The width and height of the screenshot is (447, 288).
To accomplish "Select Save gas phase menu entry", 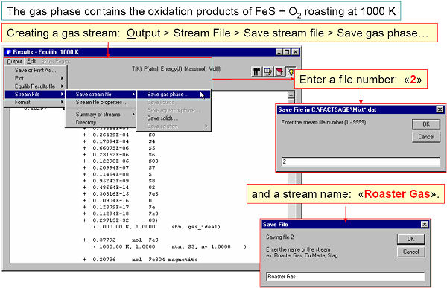I will click(x=174, y=95).
